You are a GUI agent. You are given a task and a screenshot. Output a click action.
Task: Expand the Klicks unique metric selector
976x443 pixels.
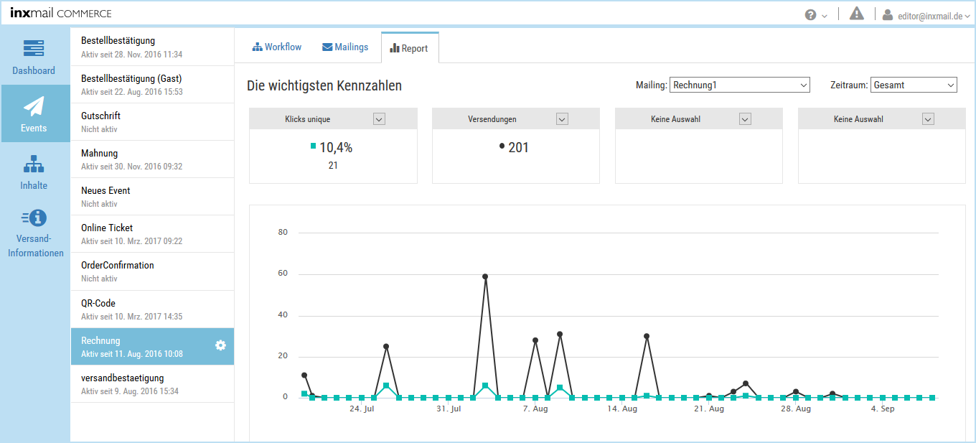[x=380, y=119]
